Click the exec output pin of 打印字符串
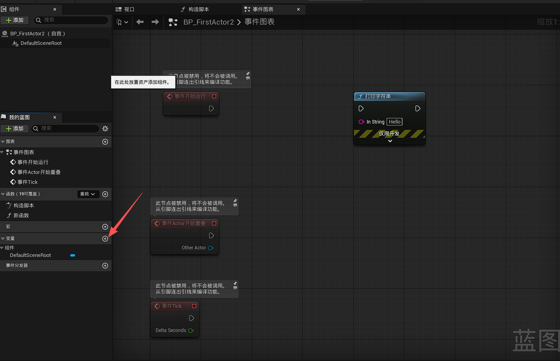 (418, 108)
